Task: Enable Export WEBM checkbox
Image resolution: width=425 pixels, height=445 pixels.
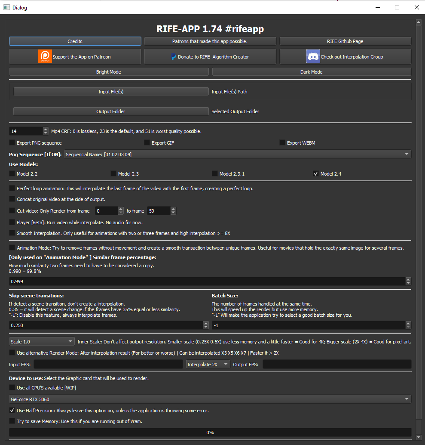Action: click(282, 142)
